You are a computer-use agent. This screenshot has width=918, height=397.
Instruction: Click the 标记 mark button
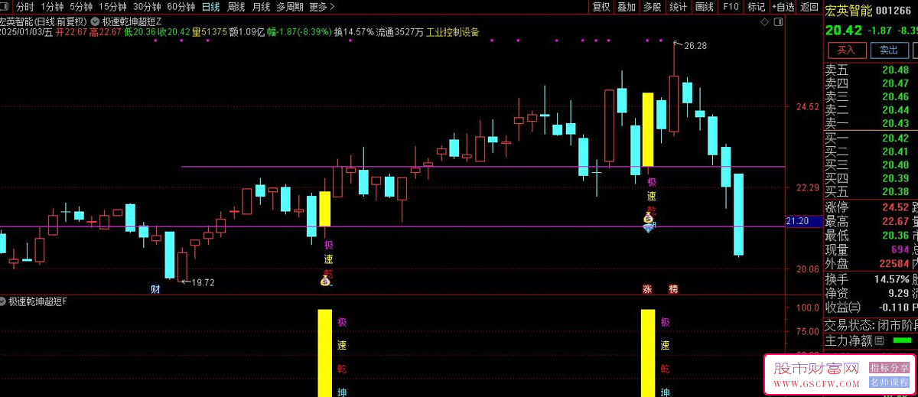[x=756, y=7]
